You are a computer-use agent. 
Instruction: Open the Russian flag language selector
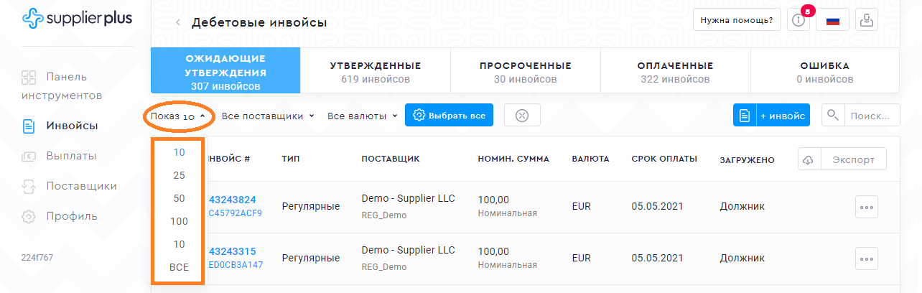coord(832,20)
